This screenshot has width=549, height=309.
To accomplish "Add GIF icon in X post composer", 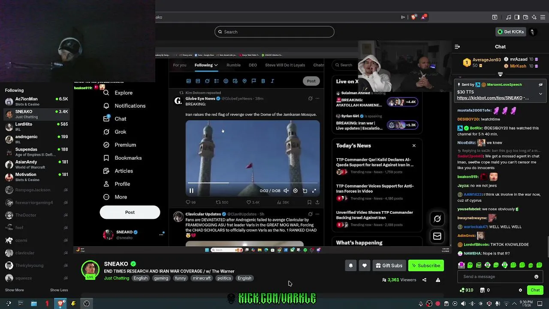I will point(198,81).
